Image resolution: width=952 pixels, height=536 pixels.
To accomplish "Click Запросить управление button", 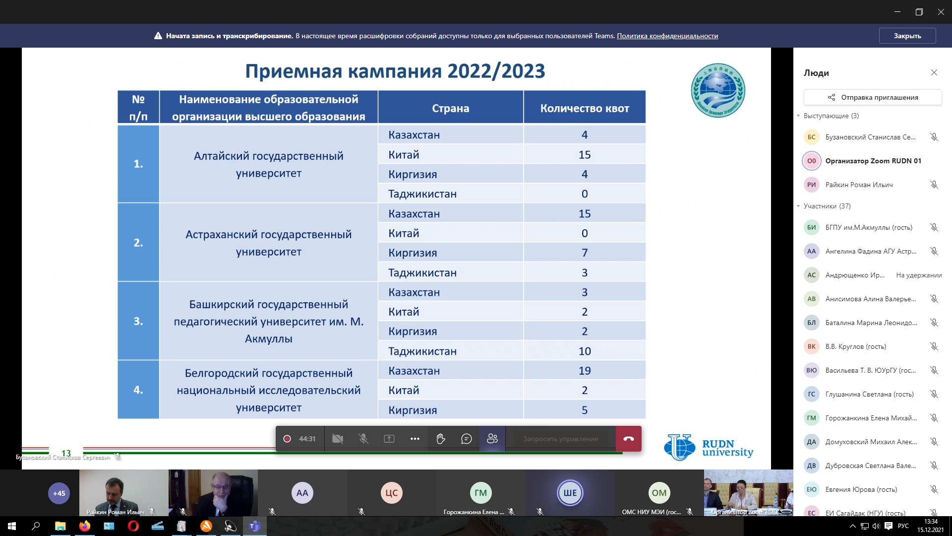I will 560,439.
